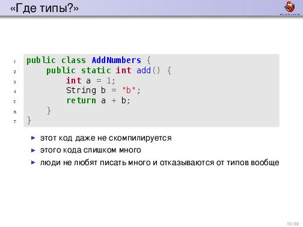Click the 'class' keyword on line 1
The image size is (303, 227).
pyautogui.click(x=73, y=60)
